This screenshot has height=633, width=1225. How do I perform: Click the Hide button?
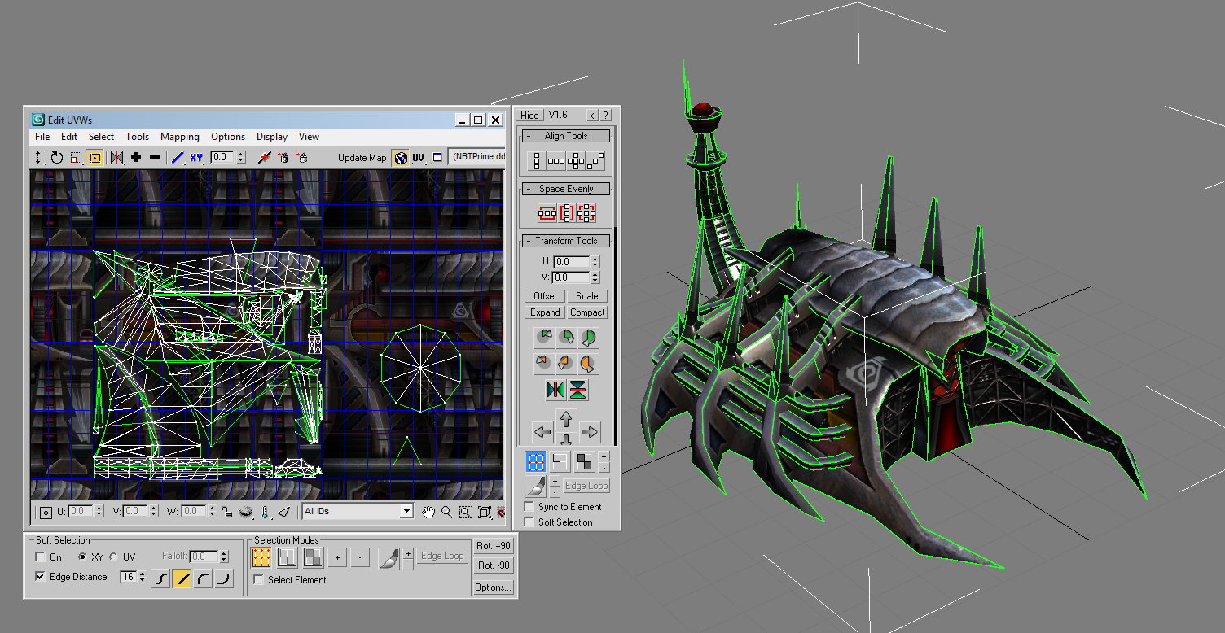(x=530, y=116)
